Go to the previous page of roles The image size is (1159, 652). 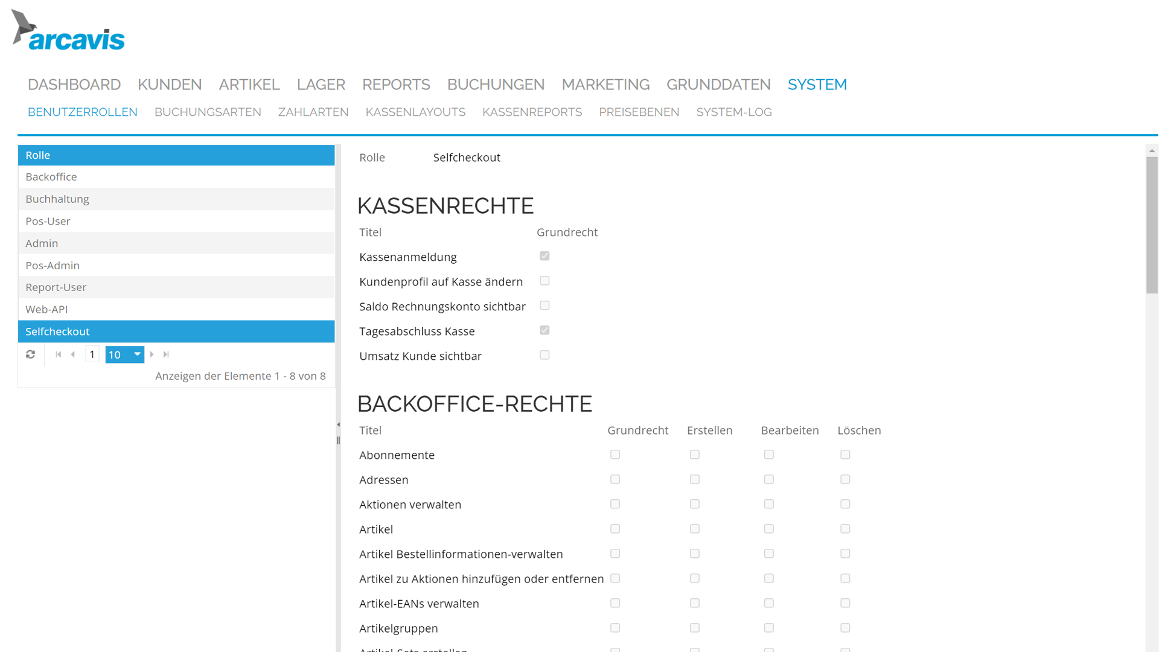73,354
